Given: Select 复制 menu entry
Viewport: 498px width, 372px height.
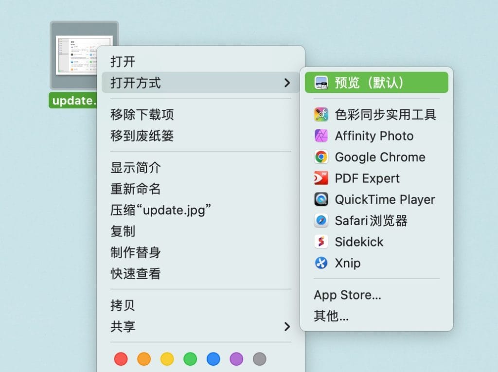Looking at the screenshot, I should coord(200,231).
